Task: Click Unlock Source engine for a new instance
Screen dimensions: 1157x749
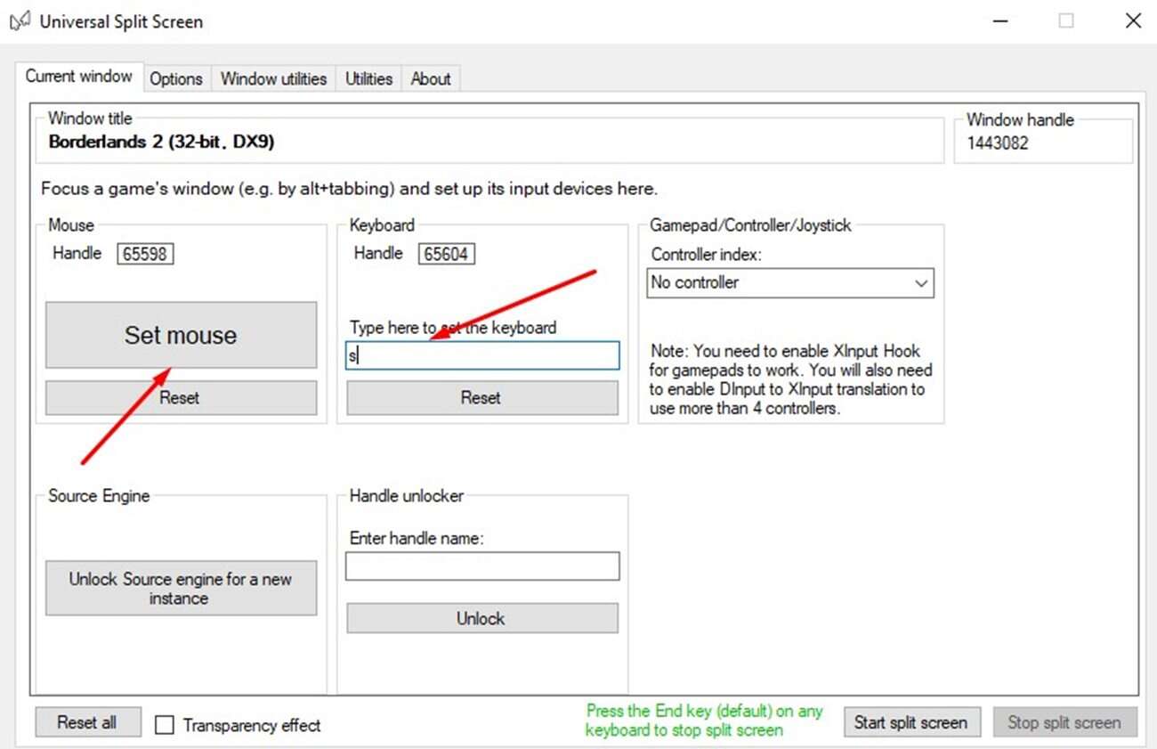Action: (181, 589)
